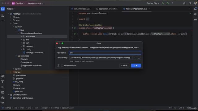Expand External Libraries node
Viewport: 198px width, 111px height.
(8, 95)
